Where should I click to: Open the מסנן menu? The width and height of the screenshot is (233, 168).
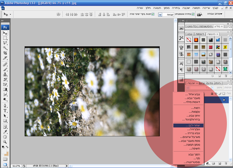click(167, 8)
